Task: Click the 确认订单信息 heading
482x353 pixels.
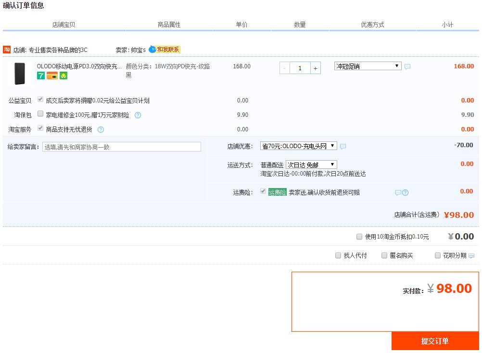Action: pyautogui.click(x=24, y=5)
